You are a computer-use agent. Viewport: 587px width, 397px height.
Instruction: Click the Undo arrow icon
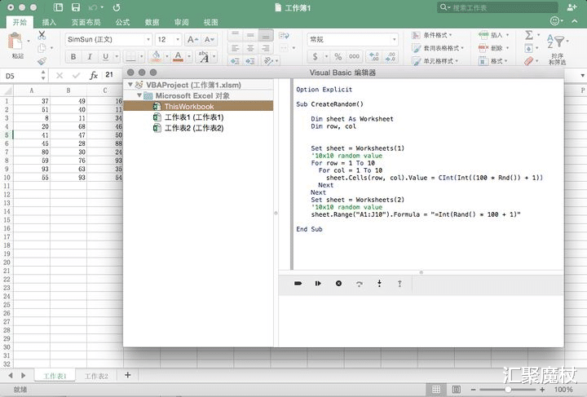93,7
